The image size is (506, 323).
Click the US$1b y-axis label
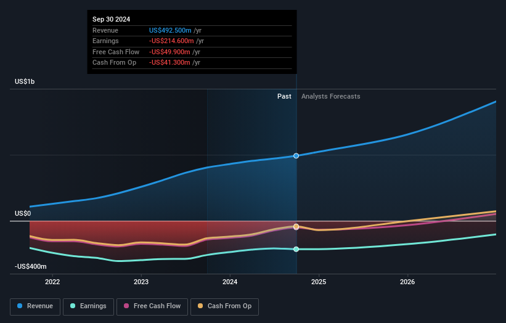[25, 81]
